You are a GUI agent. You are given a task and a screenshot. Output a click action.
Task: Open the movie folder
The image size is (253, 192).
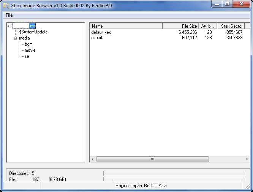(30, 50)
